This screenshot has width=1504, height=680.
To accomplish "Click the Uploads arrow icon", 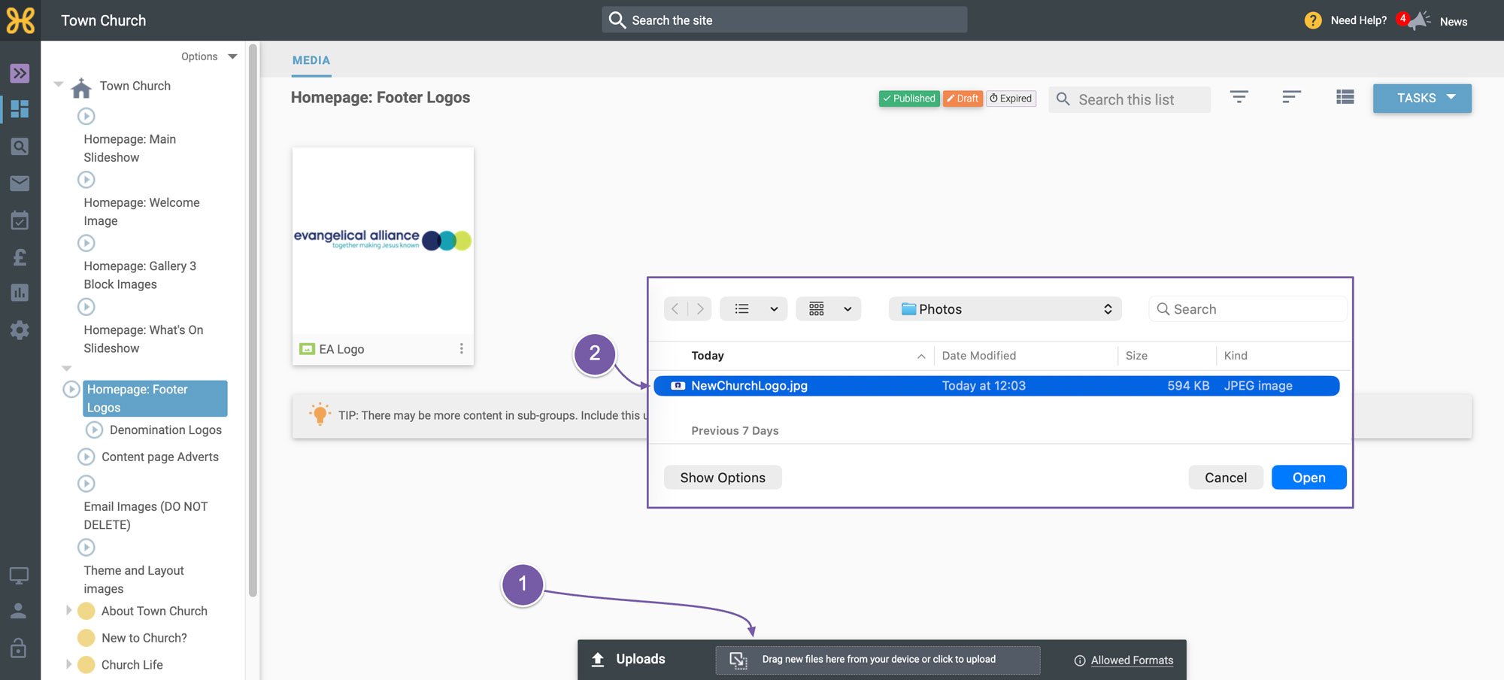I will 598,659.
